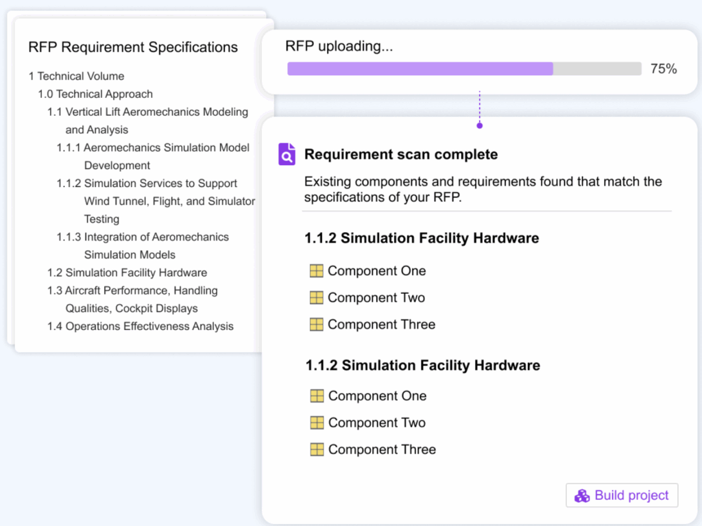Select Component Two icon in first hardware group

tap(317, 297)
